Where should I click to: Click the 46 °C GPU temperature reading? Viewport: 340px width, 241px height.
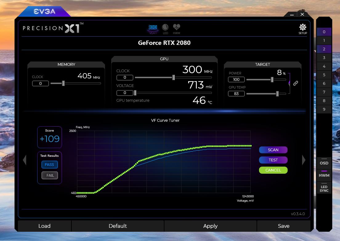point(202,101)
